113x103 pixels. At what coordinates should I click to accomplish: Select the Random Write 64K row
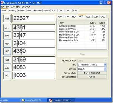pos(82,40)
